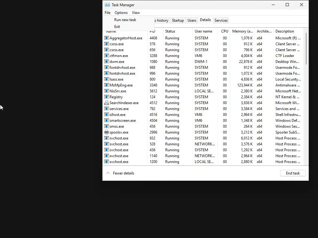Click the services.exe process icon
This screenshot has height=238, width=318.
(107, 108)
